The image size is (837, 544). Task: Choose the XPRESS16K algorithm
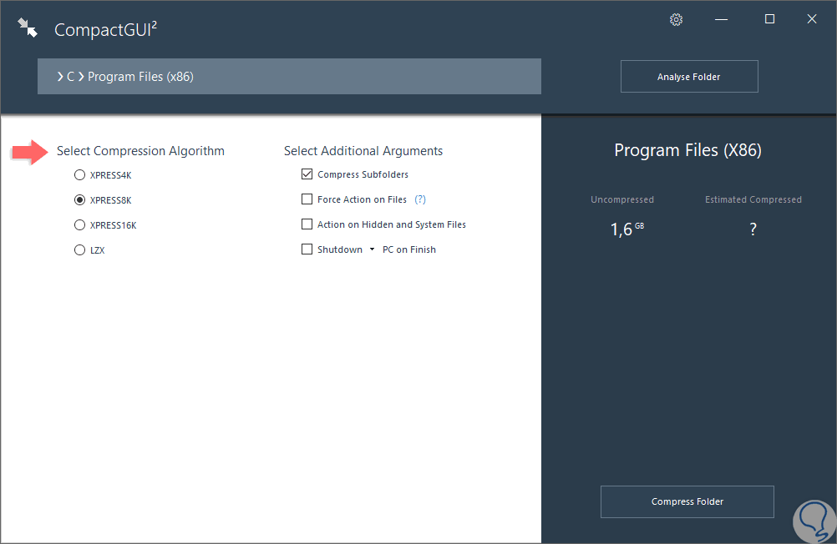click(x=79, y=225)
